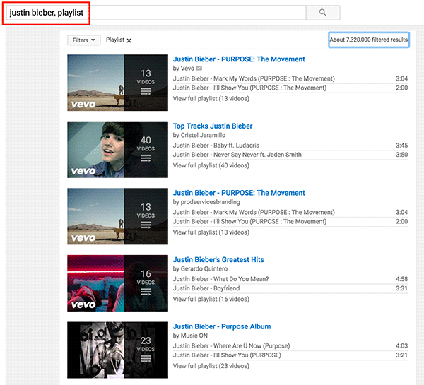
Task: Click the Top Tracks thumbnail showing 40 videos
Action: click(117, 150)
